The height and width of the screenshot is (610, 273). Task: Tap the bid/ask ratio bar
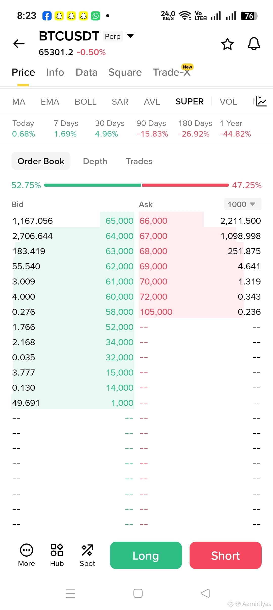pos(136,185)
